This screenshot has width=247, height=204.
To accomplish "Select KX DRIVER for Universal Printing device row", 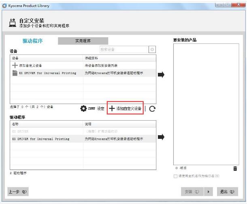I will coord(83,73).
